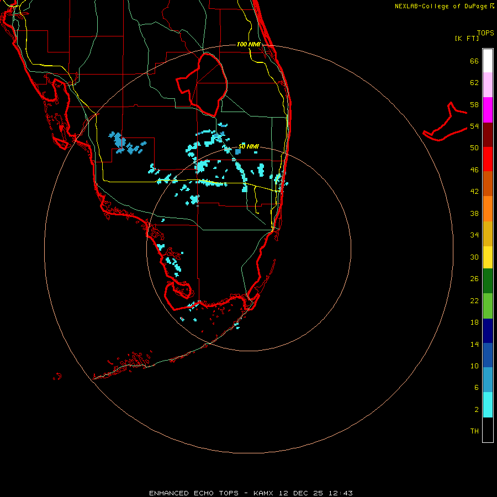
Task: Click the TOPS legend title
Action: coord(485,33)
